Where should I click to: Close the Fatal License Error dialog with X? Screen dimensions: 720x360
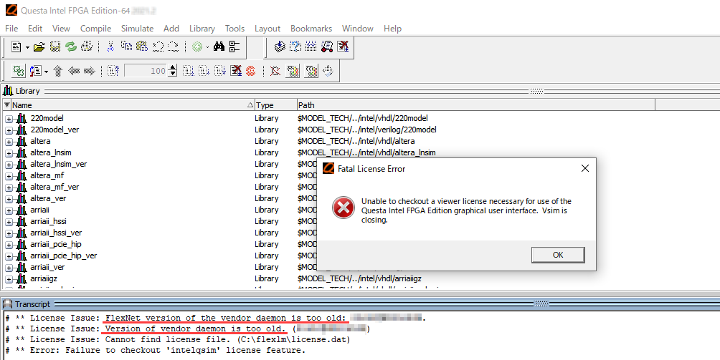(x=585, y=169)
